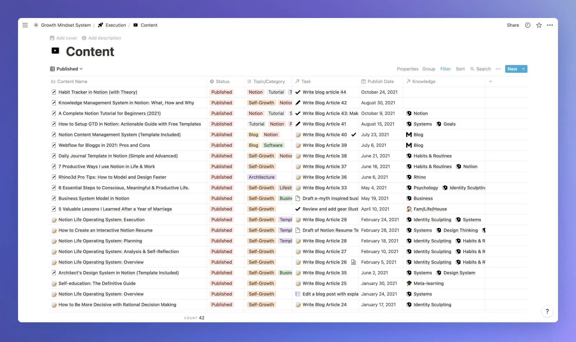Open the Help question mark button
The height and width of the screenshot is (342, 576).
point(547,311)
